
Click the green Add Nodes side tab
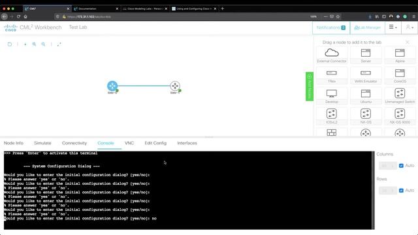click(310, 87)
